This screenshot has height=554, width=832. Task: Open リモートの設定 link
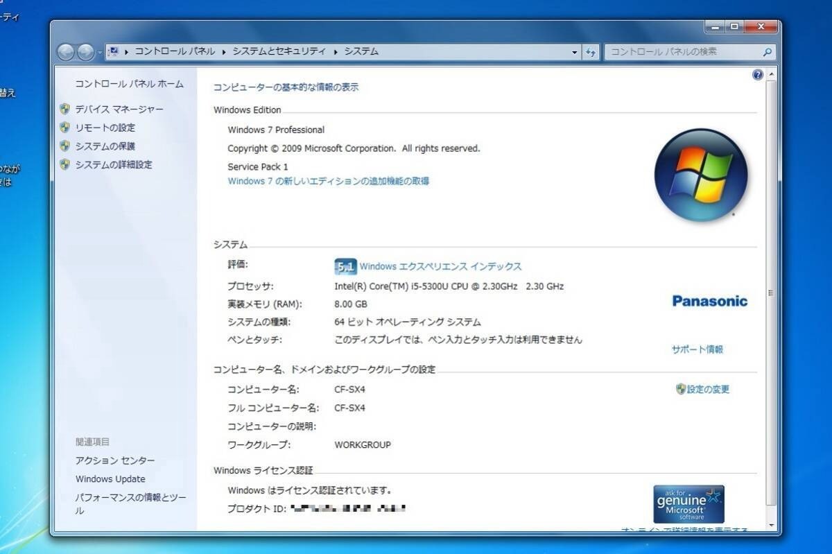coord(105,128)
